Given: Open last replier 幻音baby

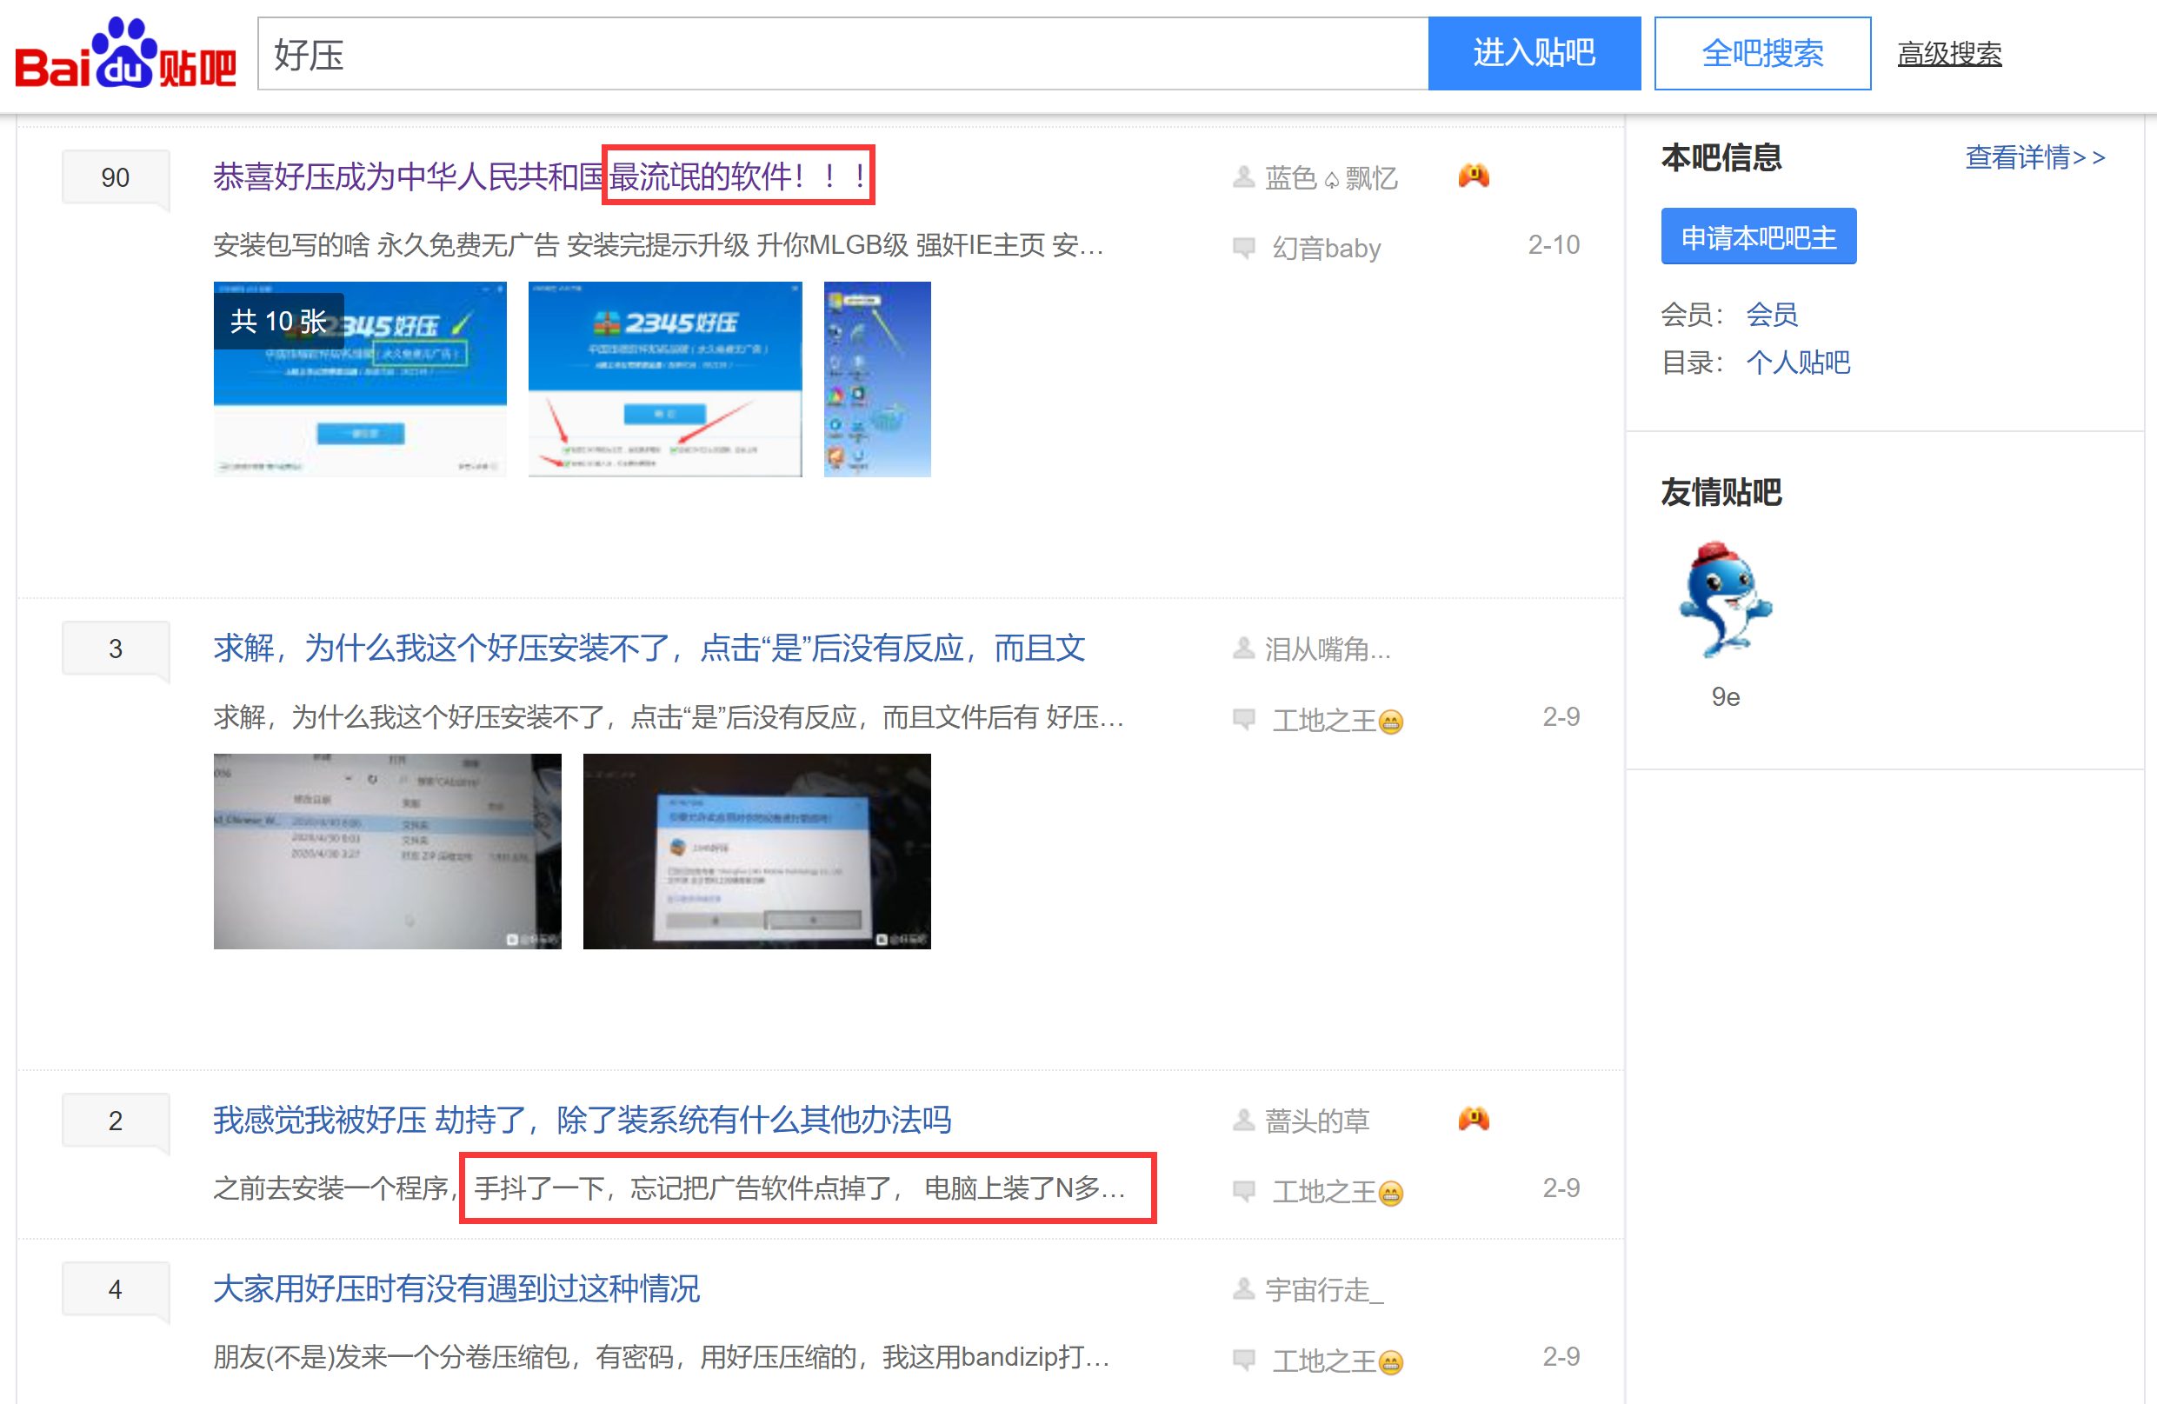Looking at the screenshot, I should [x=1326, y=248].
